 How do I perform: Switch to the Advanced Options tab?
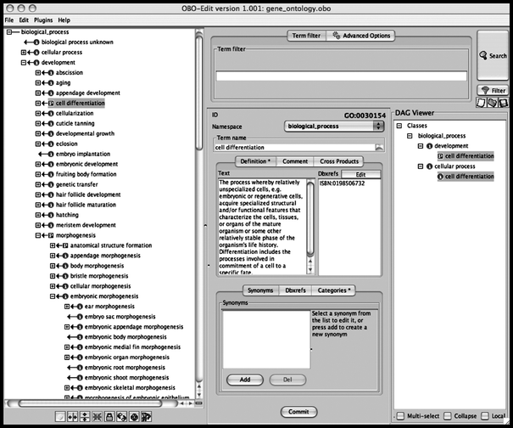[361, 36]
